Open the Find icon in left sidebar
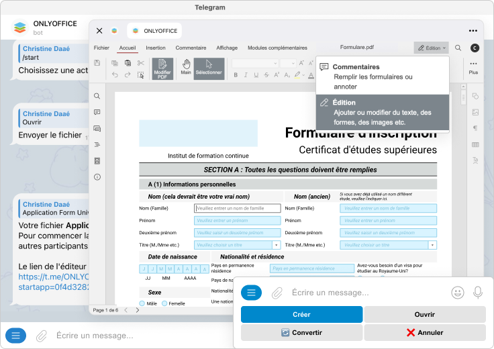 coord(97,96)
